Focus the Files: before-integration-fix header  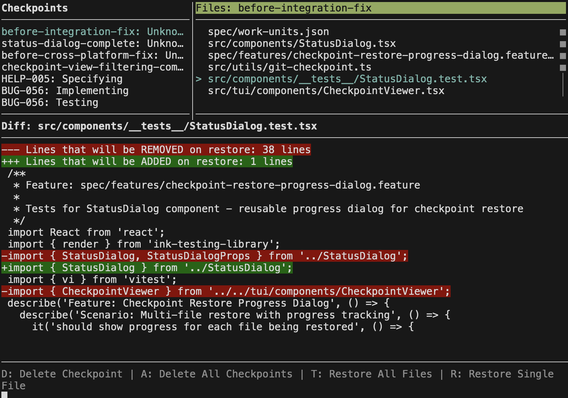381,8
